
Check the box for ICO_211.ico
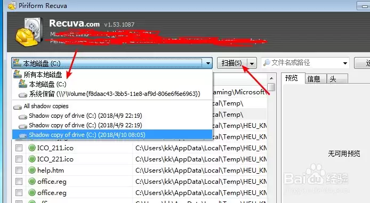[x=19, y=148]
